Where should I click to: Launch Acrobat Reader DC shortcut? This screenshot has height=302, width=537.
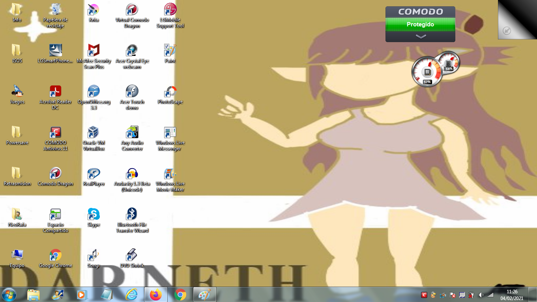click(x=55, y=97)
